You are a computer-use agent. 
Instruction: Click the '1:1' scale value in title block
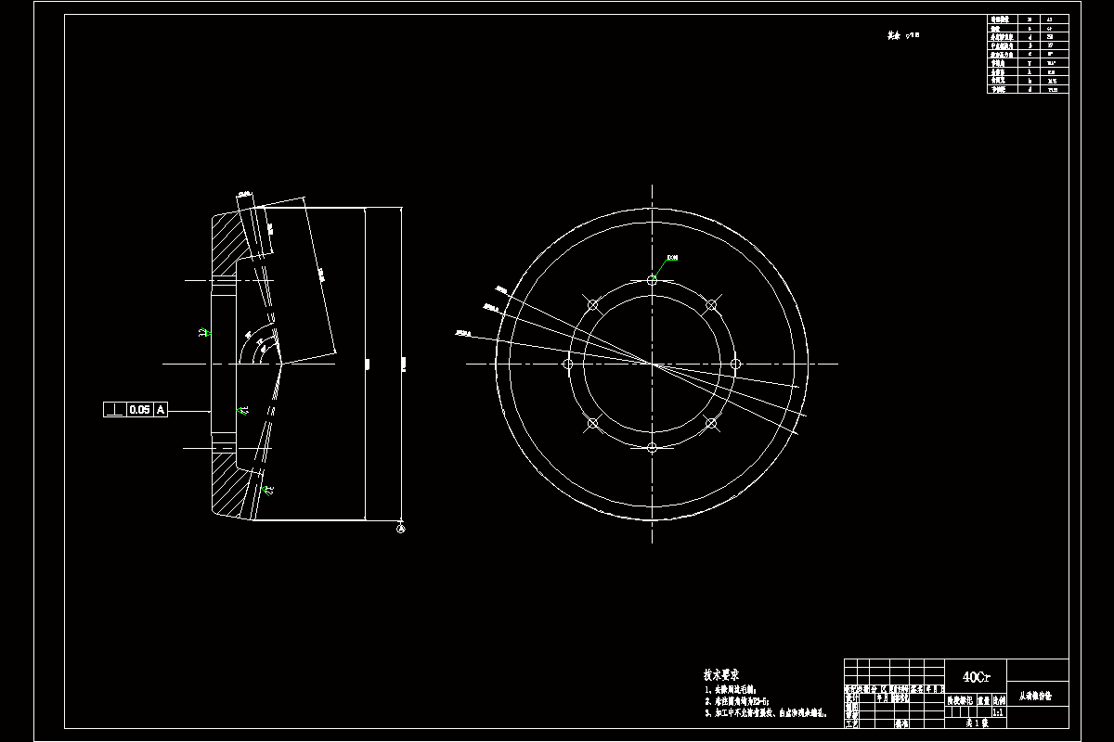(999, 713)
